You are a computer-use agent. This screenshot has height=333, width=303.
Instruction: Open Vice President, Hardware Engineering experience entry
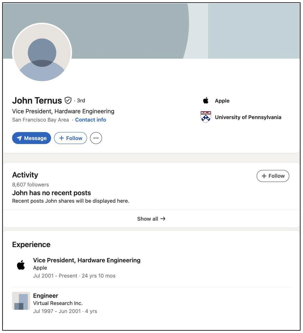[87, 260]
